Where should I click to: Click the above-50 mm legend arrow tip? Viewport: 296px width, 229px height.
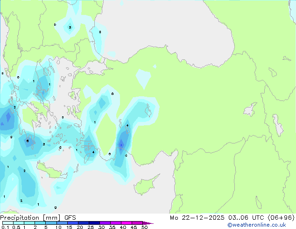click(x=148, y=223)
